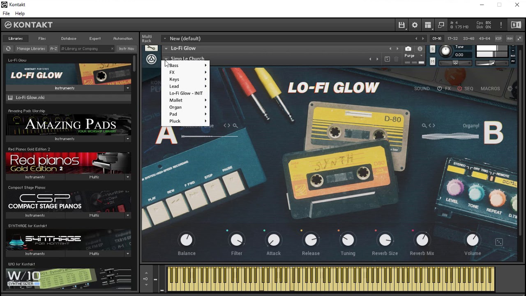The image size is (526, 296).
Task: Switch to the Database tab
Action: (x=69, y=39)
